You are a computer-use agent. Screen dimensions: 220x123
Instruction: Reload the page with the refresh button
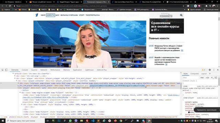pos(10,6)
